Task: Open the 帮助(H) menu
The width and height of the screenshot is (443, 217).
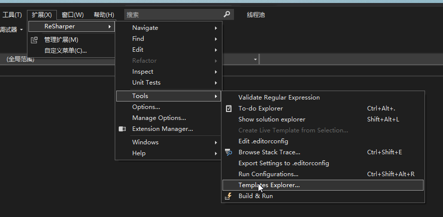Action: point(104,15)
